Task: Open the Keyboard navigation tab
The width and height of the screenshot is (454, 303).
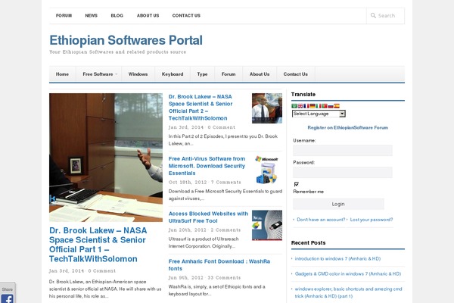Action: [173, 74]
